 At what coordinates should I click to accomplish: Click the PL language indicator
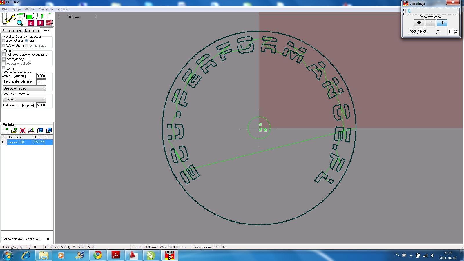click(x=397, y=255)
